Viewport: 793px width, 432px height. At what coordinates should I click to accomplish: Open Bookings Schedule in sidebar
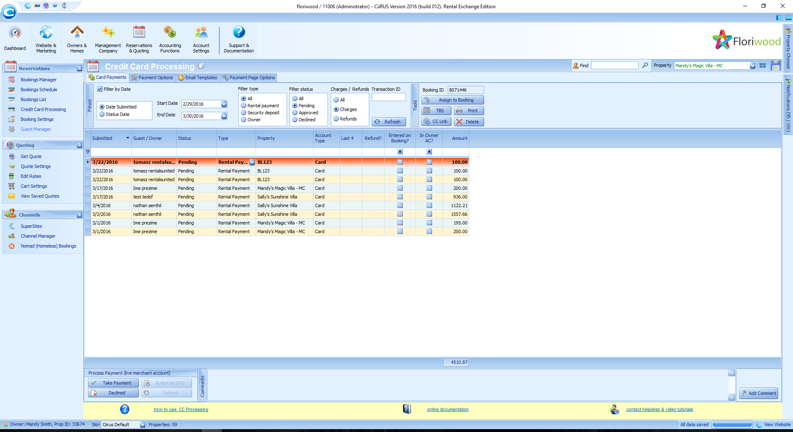(39, 90)
